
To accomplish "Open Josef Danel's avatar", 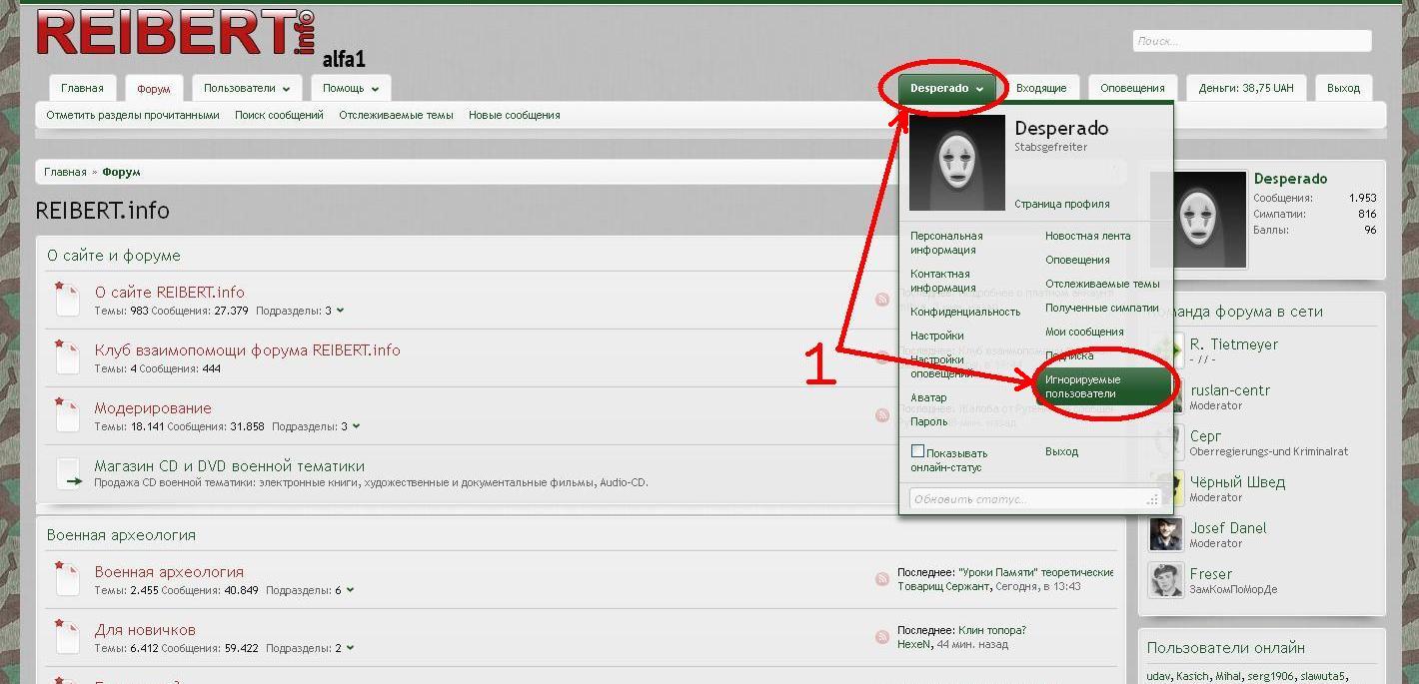I will 1166,535.
